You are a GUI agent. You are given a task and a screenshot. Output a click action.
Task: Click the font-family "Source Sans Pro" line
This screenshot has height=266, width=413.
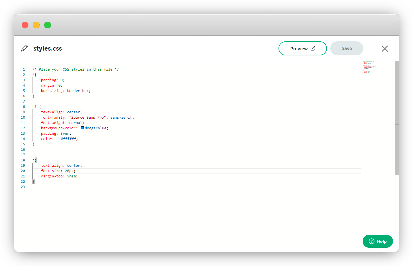(87, 117)
